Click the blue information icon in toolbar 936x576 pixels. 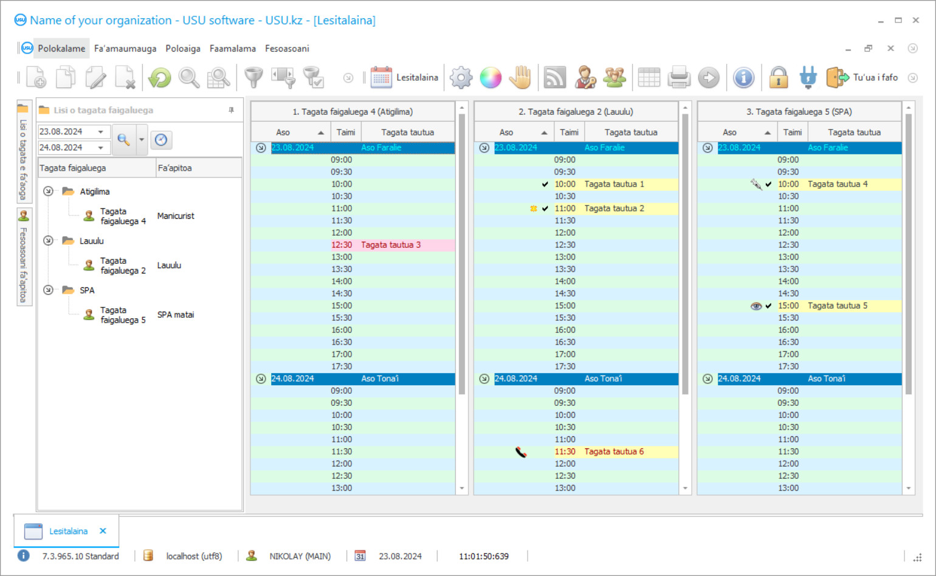pos(743,78)
